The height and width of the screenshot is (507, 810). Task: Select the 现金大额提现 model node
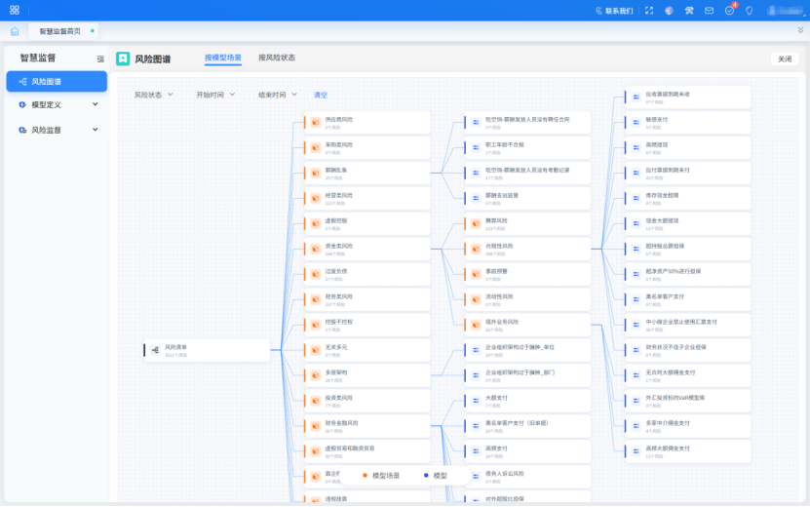(687, 224)
